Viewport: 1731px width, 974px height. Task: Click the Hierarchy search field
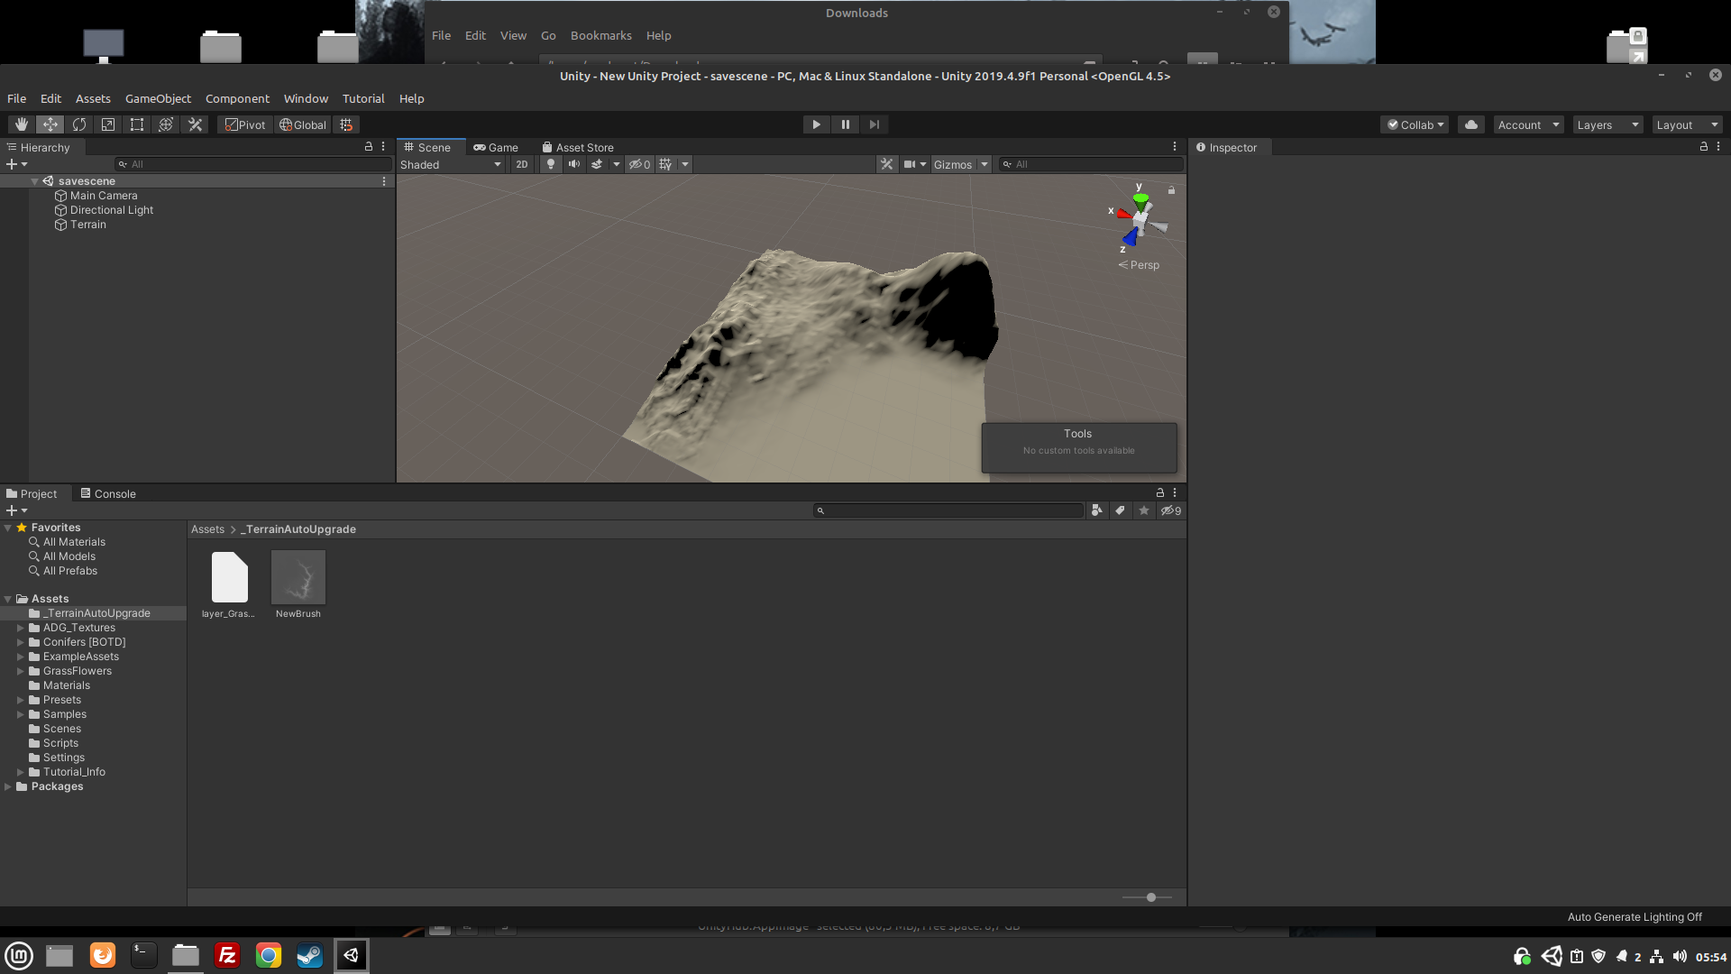point(252,164)
